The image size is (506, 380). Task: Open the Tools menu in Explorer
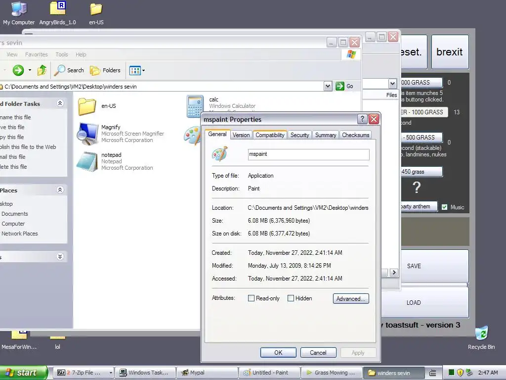[x=62, y=54]
